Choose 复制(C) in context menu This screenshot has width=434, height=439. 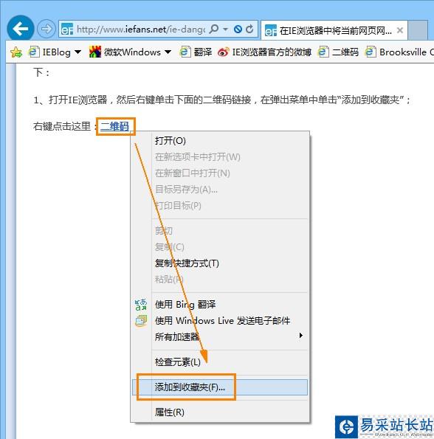(221, 247)
